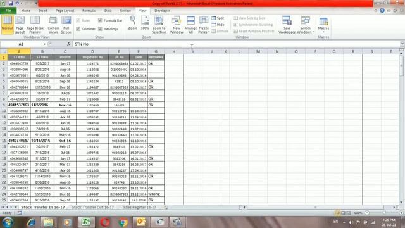Click Arrange All windows
Screen dimensions: 405x228
(x=191, y=25)
